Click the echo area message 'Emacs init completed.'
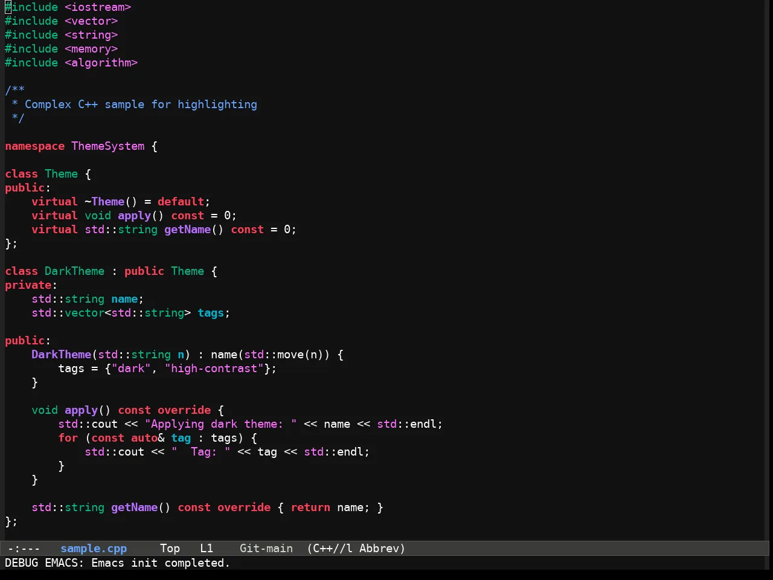The height and width of the screenshot is (580, 773). pyautogui.click(x=161, y=563)
